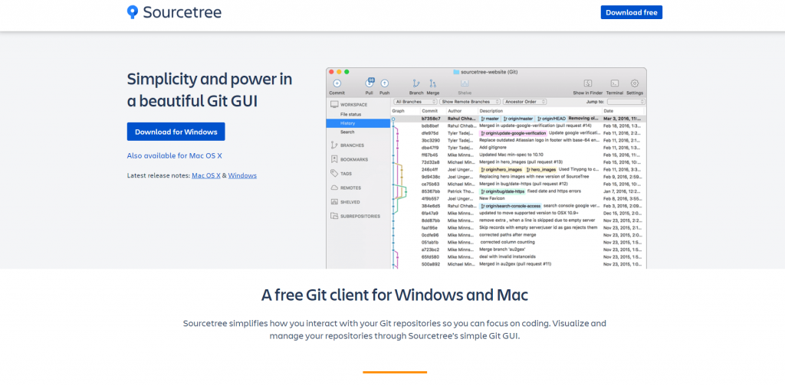Screen dimensions: 785x385
Task: Click the Show in Finder icon
Action: click(x=588, y=83)
